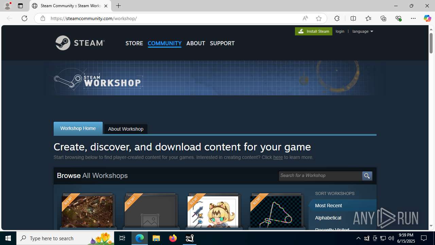Click the workshop search magnifier button

367,176
